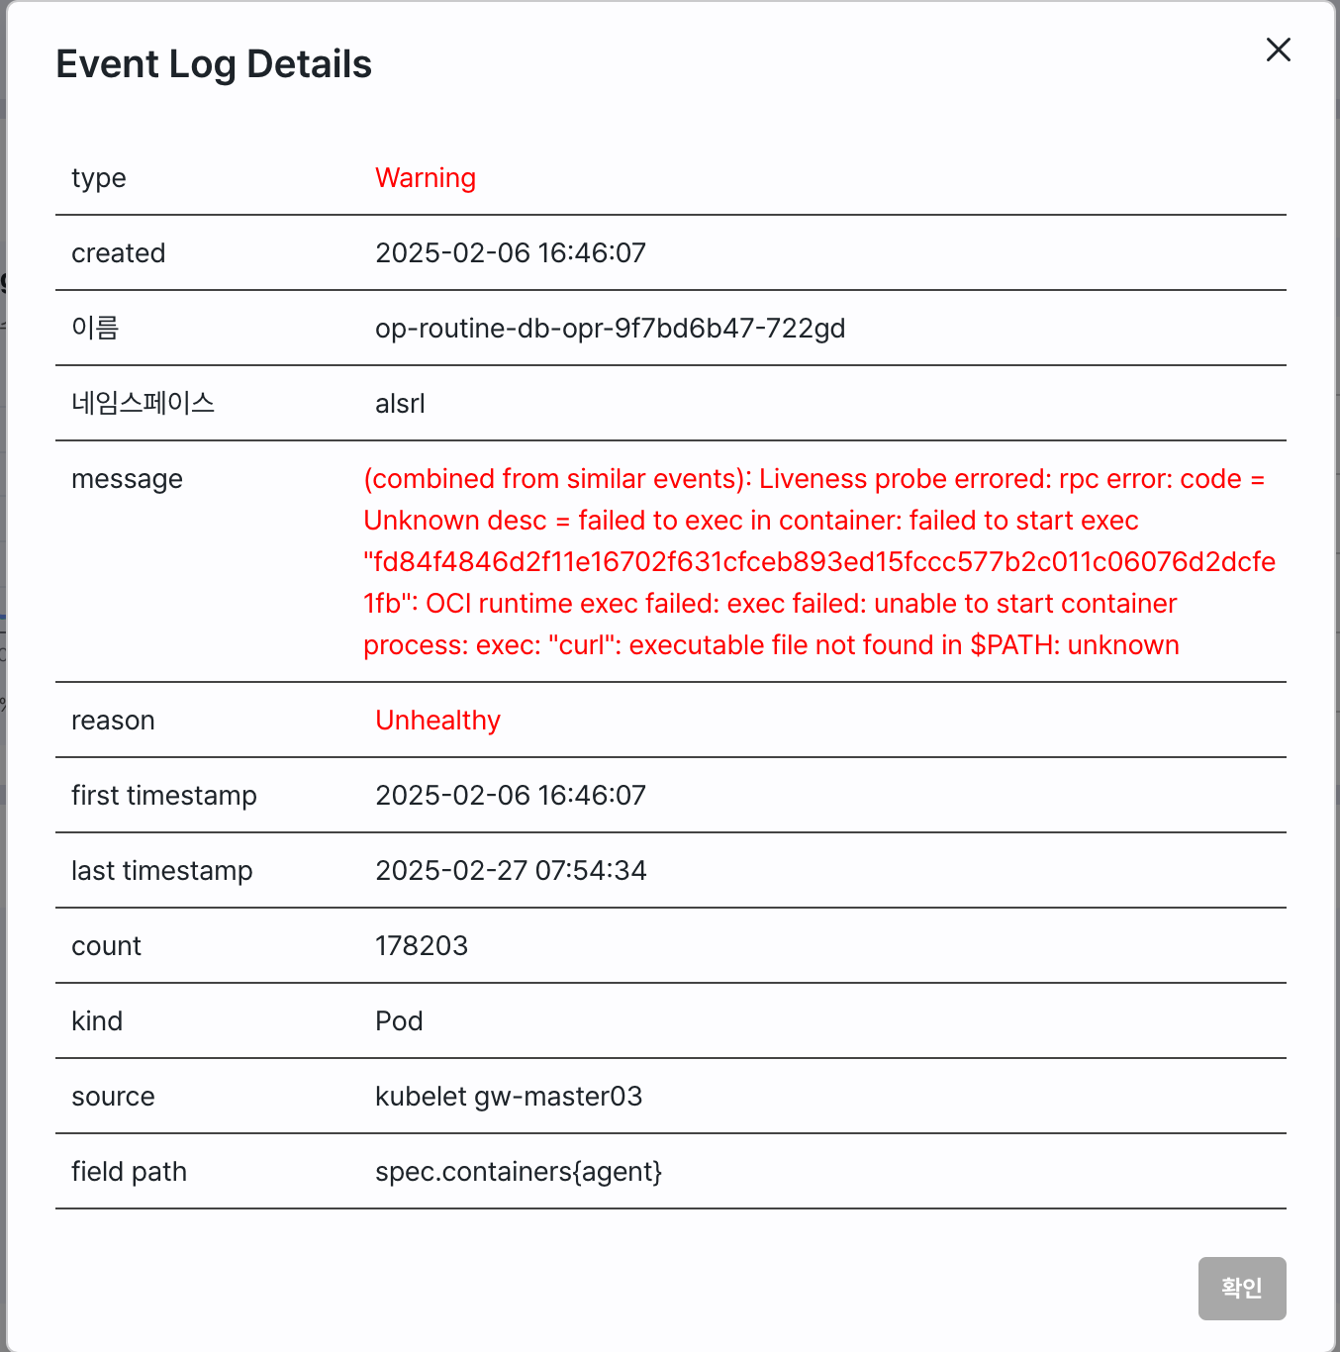
Task: Click the 'Unhealthy' reason value
Action: [438, 721]
